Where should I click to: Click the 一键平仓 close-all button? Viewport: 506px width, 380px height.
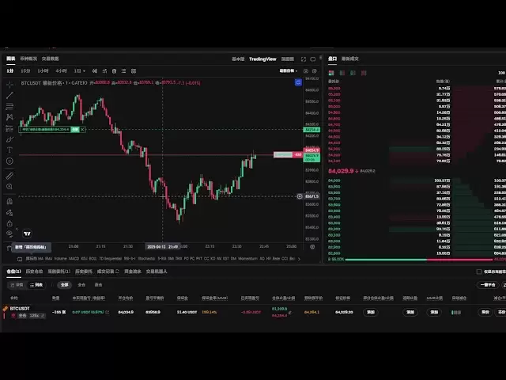488,285
